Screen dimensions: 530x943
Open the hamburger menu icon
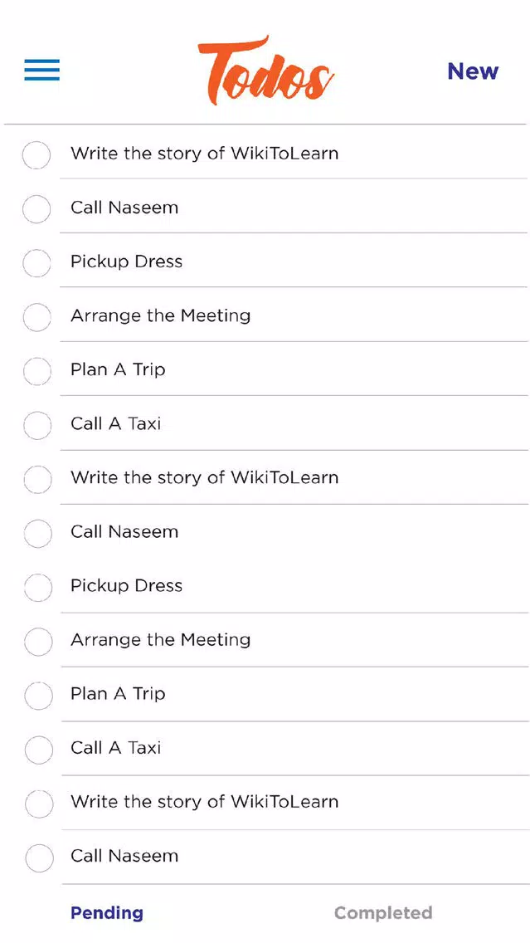[41, 71]
